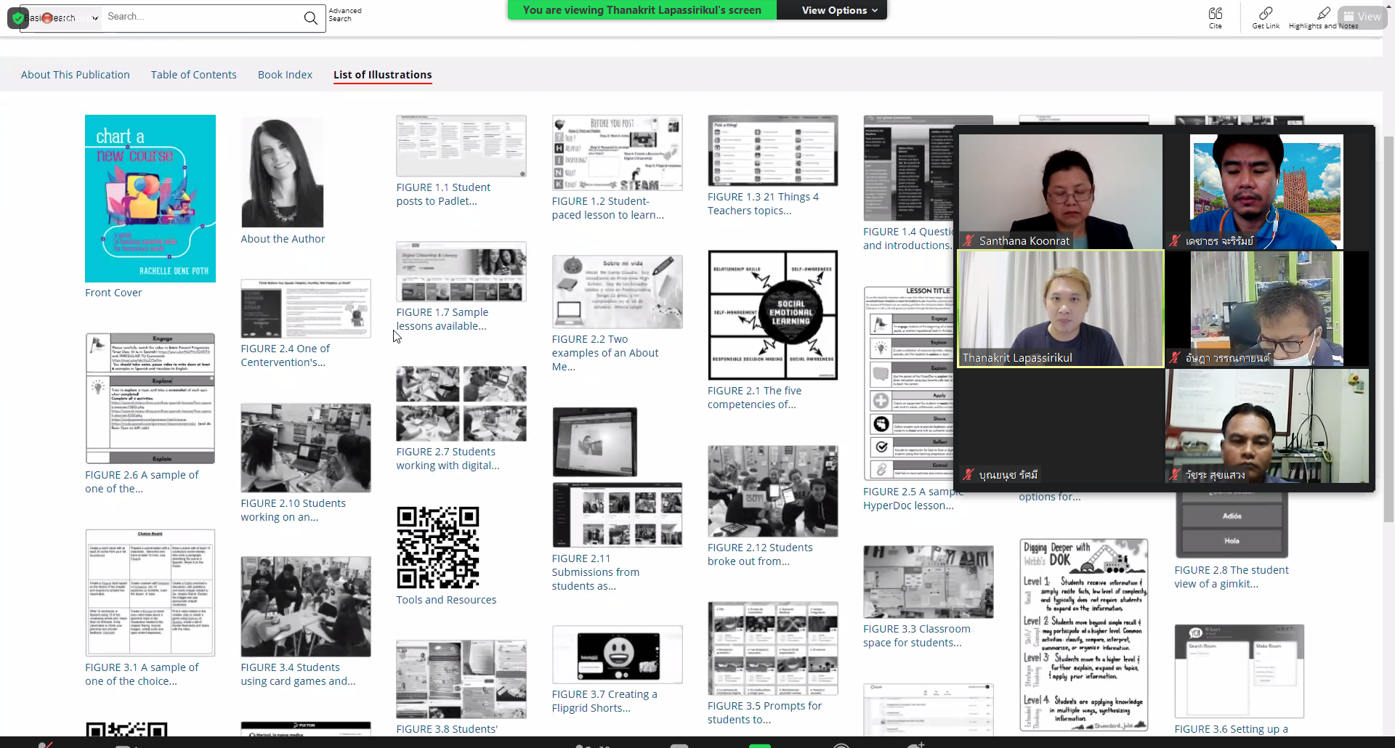Select the List of Illustrations tab
Screen dimensions: 1395x748
click(x=382, y=75)
